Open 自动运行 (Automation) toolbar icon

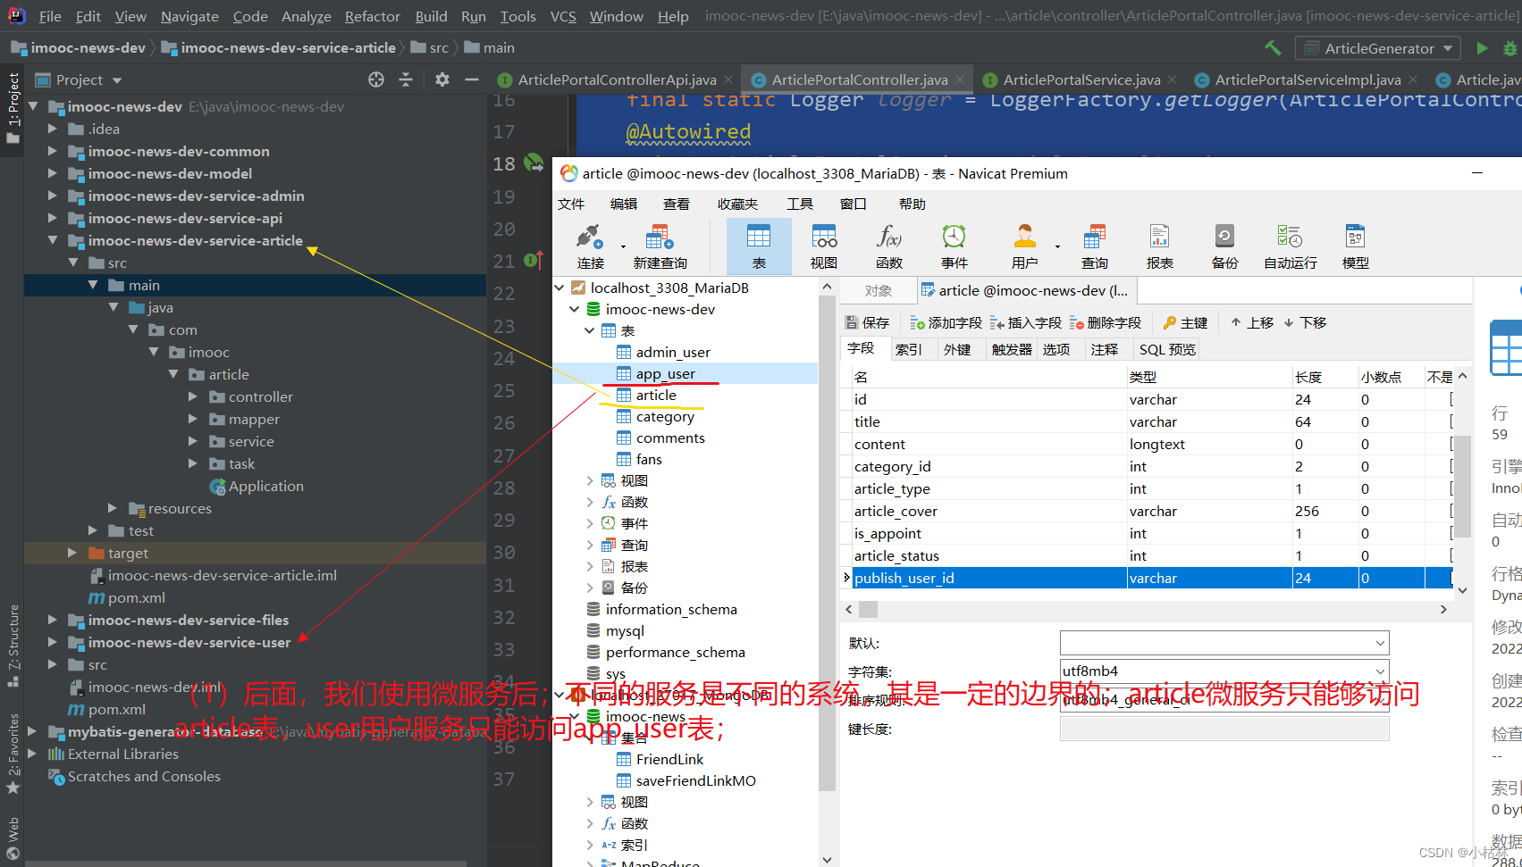[x=1290, y=246]
